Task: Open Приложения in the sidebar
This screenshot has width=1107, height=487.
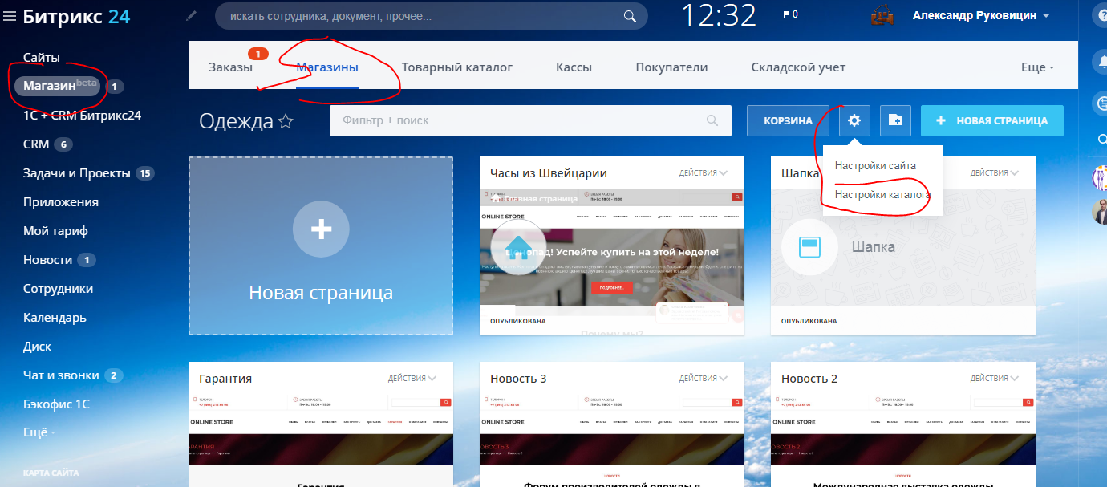Action: [x=61, y=202]
